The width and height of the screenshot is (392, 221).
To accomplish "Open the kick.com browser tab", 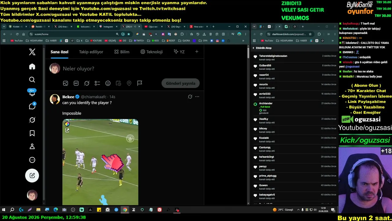I will tap(86, 27).
